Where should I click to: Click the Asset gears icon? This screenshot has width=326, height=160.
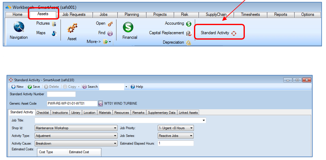pos(72,28)
